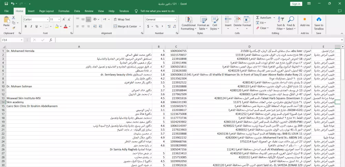This screenshot has width=345, height=167.
Task: Switch to the Insert tab
Action: (x=31, y=11)
